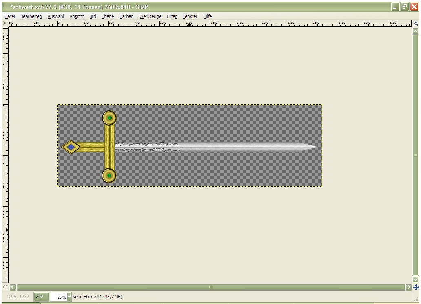
Task: Open the Bearbeiten menu
Action: pyautogui.click(x=31, y=16)
